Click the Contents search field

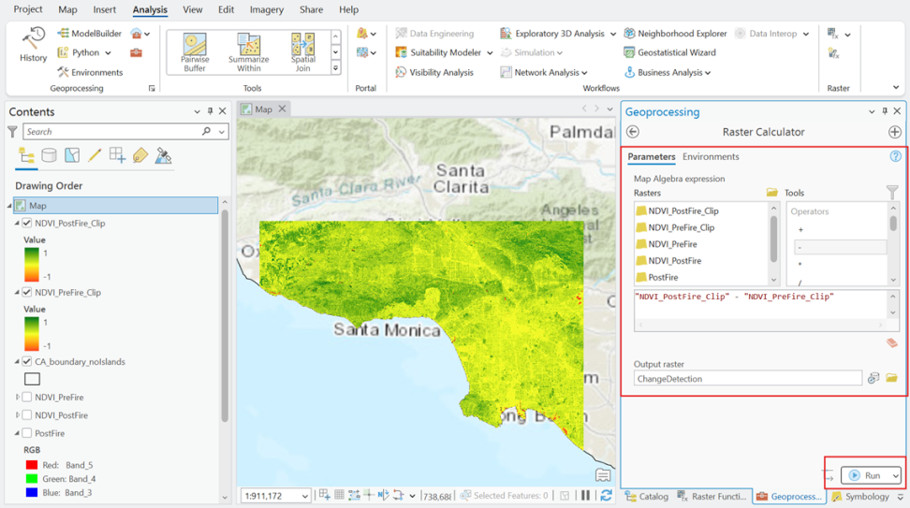[112, 132]
